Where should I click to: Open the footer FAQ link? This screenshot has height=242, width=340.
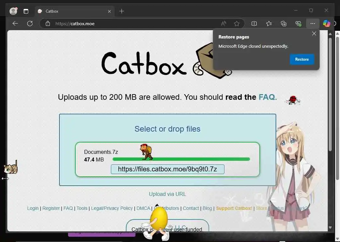tap(68, 208)
